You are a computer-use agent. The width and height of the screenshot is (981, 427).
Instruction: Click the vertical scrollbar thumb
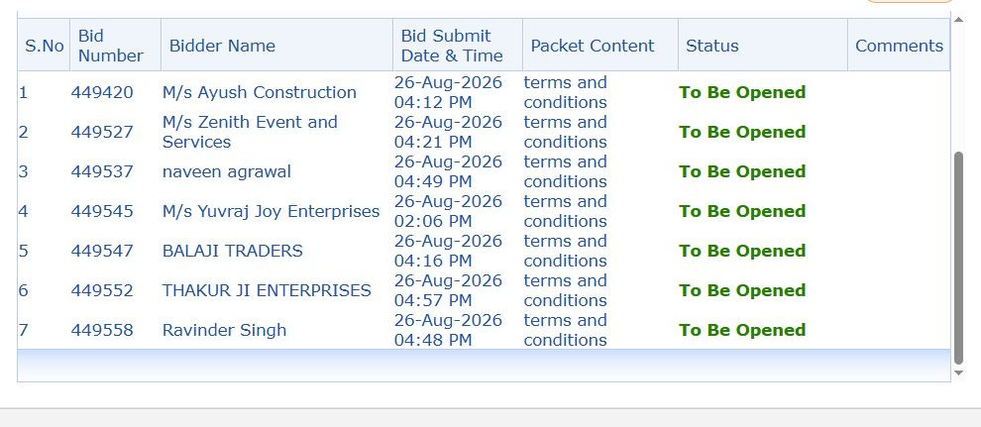tap(958, 258)
